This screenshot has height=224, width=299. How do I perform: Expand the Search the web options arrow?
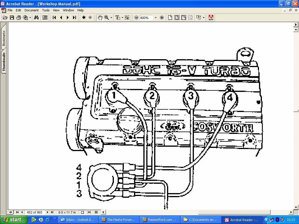(30, 18)
